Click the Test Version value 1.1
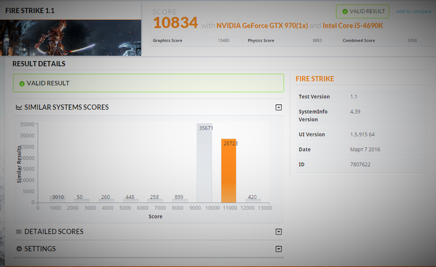The height and width of the screenshot is (267, 436). 353,97
